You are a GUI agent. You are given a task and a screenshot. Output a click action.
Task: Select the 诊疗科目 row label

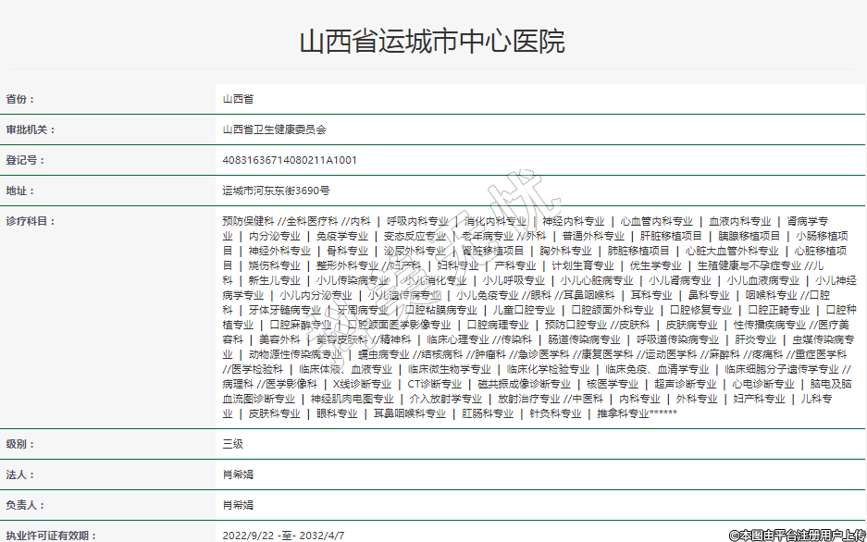[31, 221]
